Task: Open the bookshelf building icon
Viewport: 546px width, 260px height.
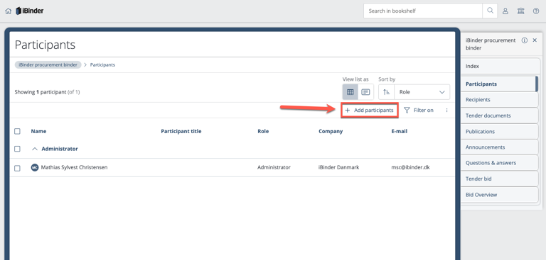Action: pos(520,11)
